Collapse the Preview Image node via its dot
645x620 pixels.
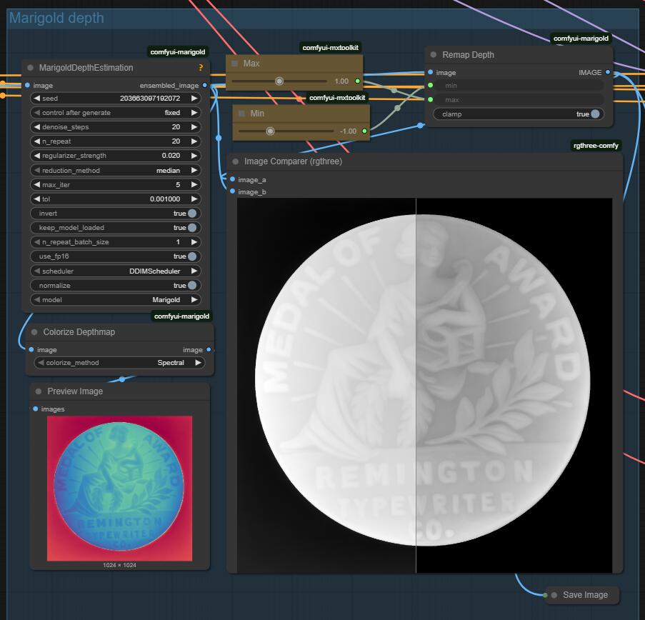pyautogui.click(x=39, y=391)
